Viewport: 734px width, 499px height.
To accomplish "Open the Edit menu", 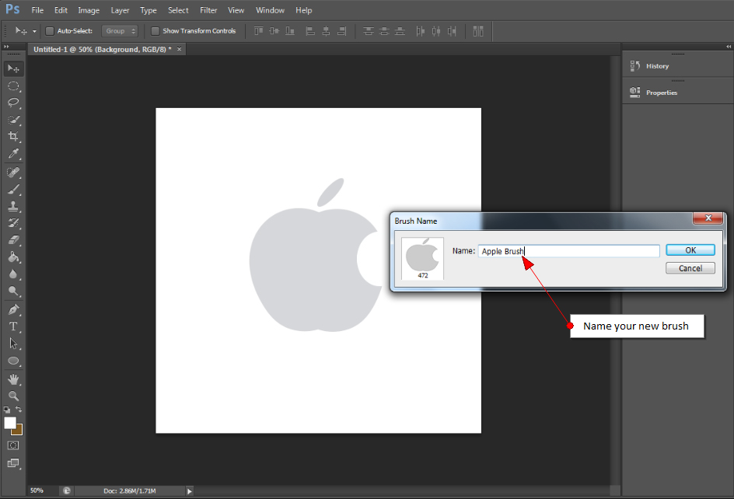I will coord(61,10).
